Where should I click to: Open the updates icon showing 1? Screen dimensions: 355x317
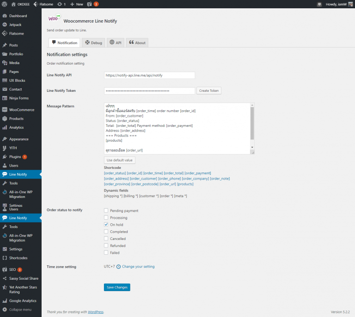pyautogui.click(x=61, y=4)
